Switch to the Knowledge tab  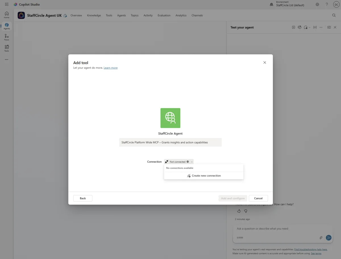pos(94,15)
